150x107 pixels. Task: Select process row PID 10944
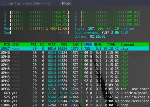click(75, 73)
